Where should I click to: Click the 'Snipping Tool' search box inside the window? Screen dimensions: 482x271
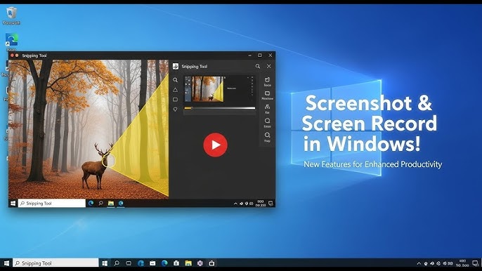(x=52, y=204)
